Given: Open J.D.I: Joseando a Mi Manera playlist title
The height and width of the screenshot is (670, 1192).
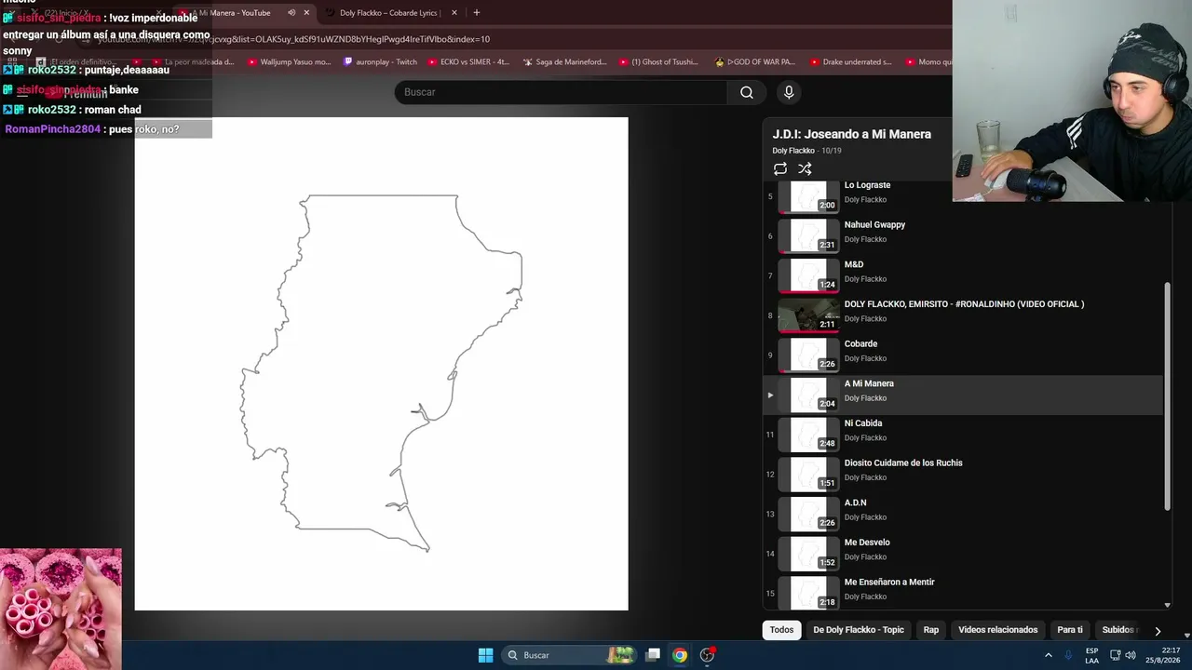Looking at the screenshot, I should [x=852, y=134].
